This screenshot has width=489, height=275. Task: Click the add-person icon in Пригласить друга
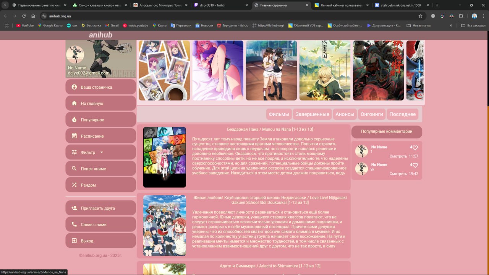coord(74,208)
